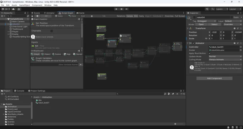Click the Play button in the toolbar
The width and height of the screenshot is (243, 129).
[116, 9]
